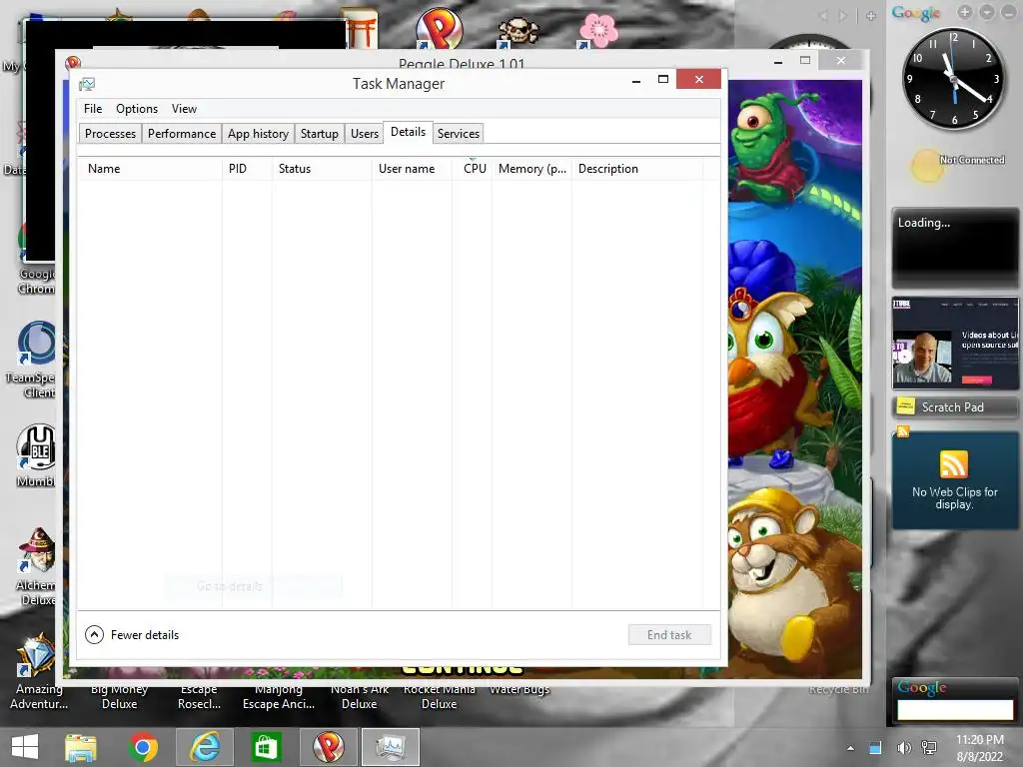Add gadget with sidebar plus button
Screen dimensions: 1023x767
[964, 12]
